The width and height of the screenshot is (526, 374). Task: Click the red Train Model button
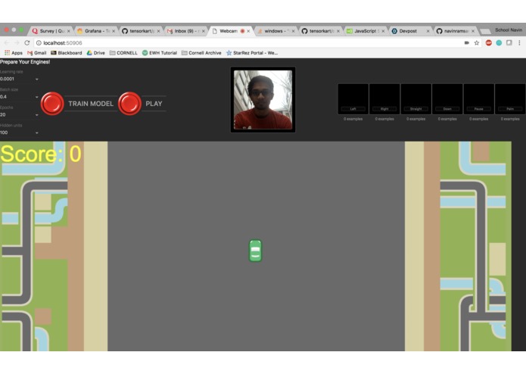point(52,104)
